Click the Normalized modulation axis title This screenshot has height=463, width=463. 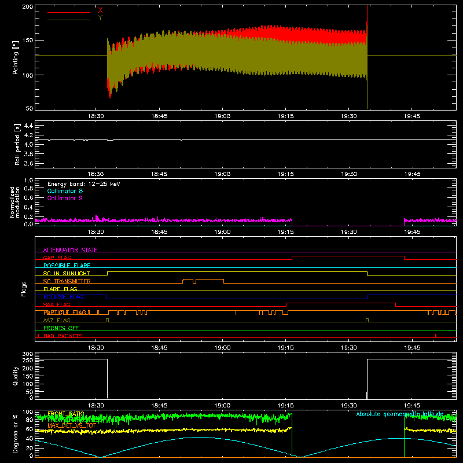15,202
